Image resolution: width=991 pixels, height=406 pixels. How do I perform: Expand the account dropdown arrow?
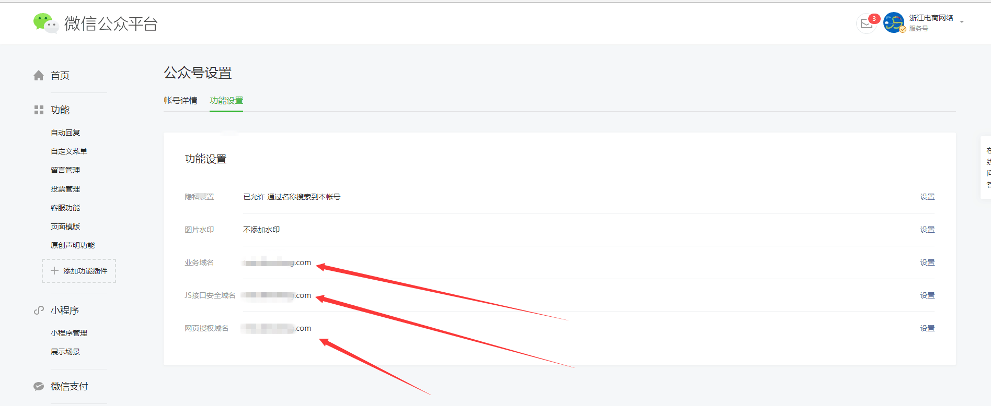point(962,22)
